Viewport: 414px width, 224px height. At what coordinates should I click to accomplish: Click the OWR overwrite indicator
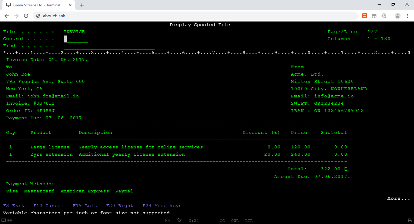[235, 221]
